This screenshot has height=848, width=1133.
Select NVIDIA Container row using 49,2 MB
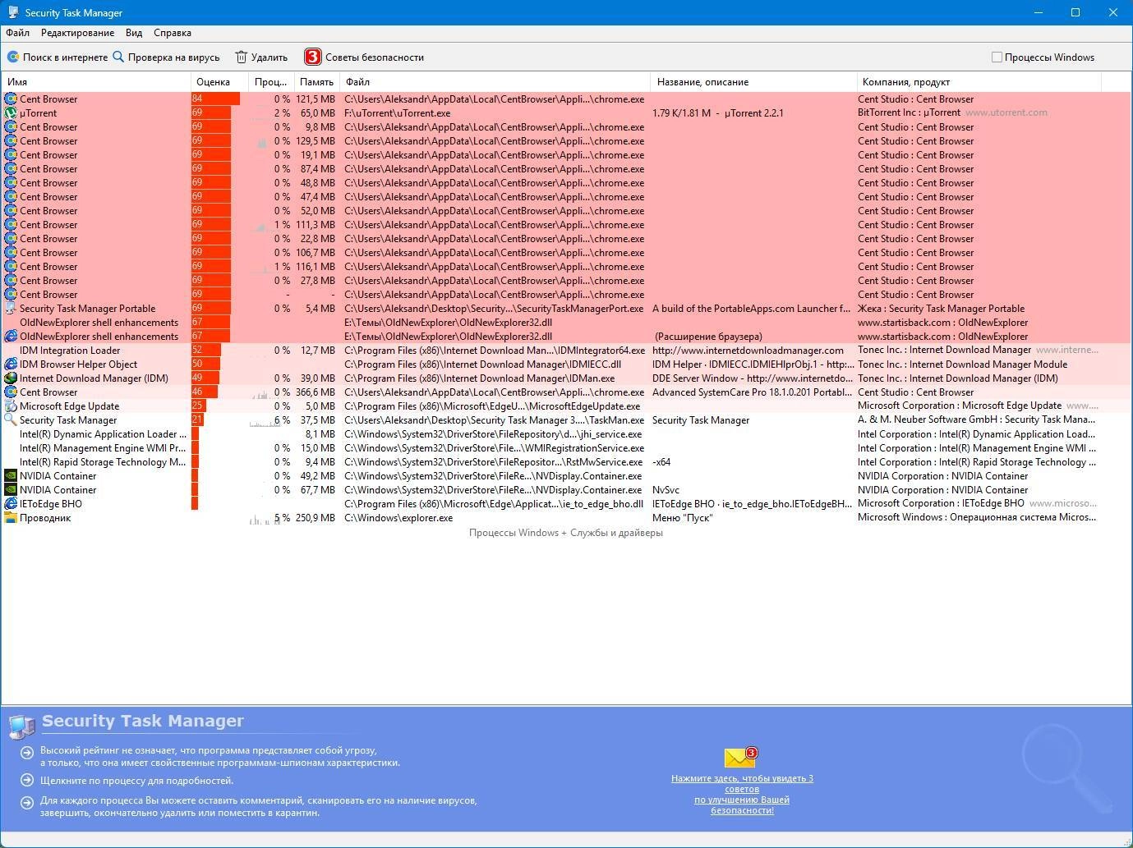coord(566,476)
